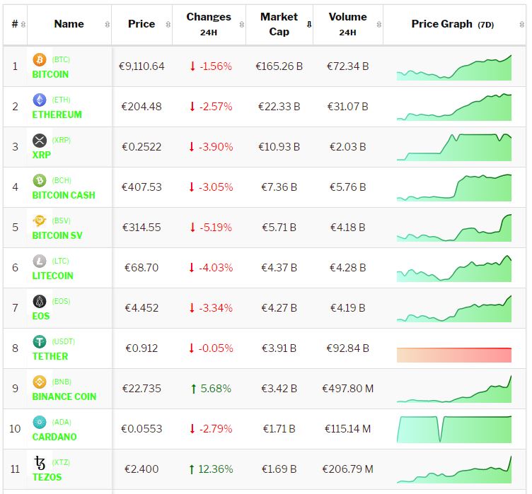Click the XRP logo icon

point(40,141)
